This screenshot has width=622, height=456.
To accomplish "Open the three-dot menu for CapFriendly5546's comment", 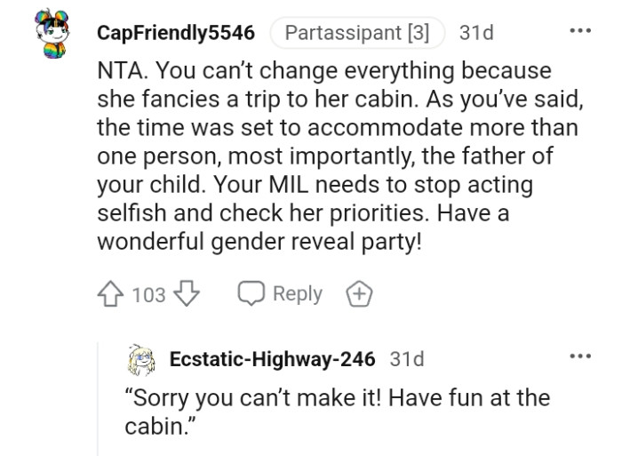I will (580, 30).
